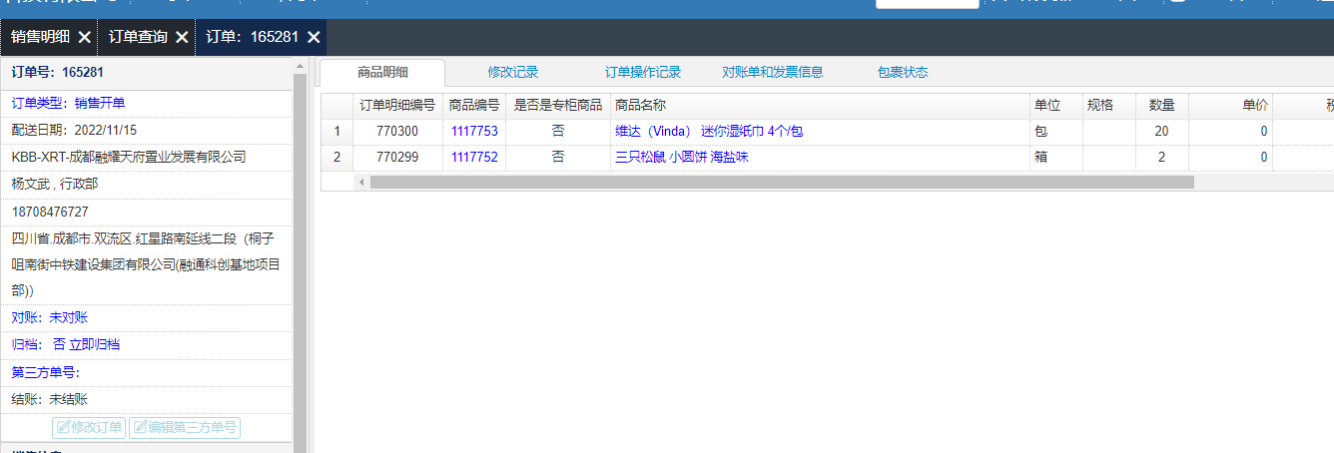Switch to the 销售明细 tab
1334x453 pixels.
pos(41,37)
